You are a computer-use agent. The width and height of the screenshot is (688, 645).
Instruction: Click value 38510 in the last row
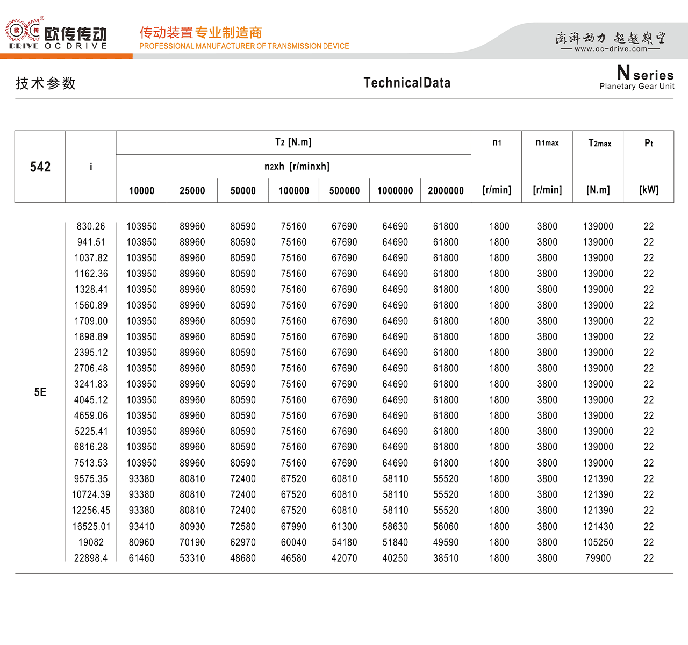click(x=446, y=558)
